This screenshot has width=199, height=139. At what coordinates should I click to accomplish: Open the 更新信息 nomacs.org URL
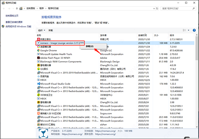pyautogui.click(x=105, y=134)
